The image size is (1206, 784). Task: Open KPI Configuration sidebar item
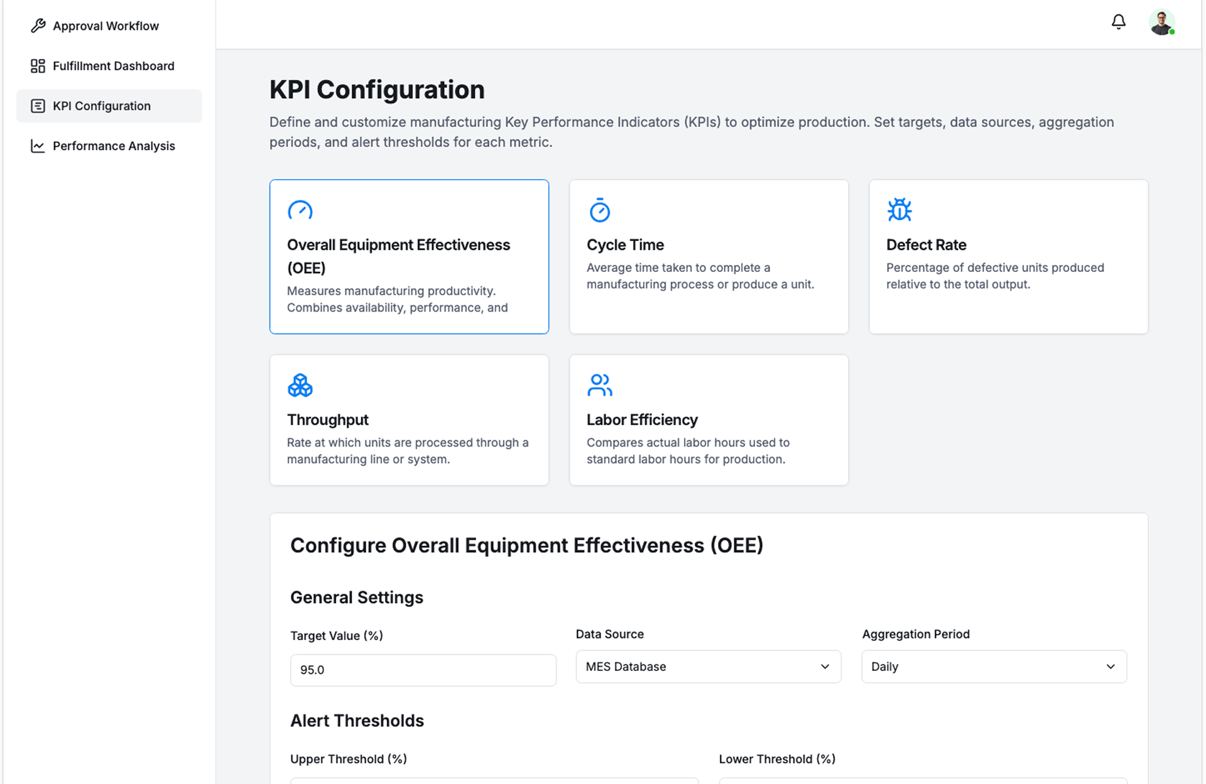tap(102, 106)
